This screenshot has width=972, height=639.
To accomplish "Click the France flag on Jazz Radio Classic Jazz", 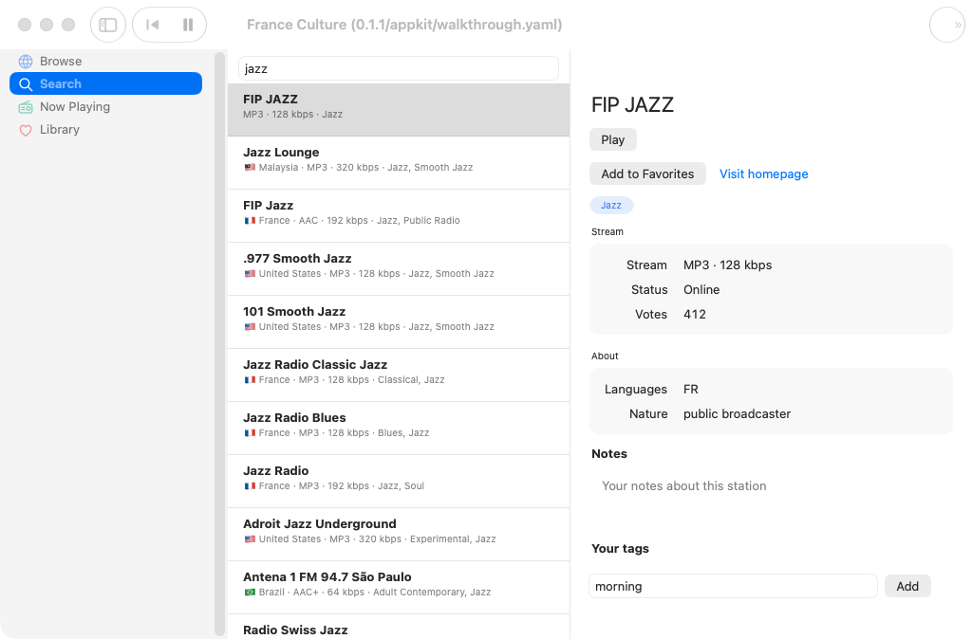I will [250, 379].
